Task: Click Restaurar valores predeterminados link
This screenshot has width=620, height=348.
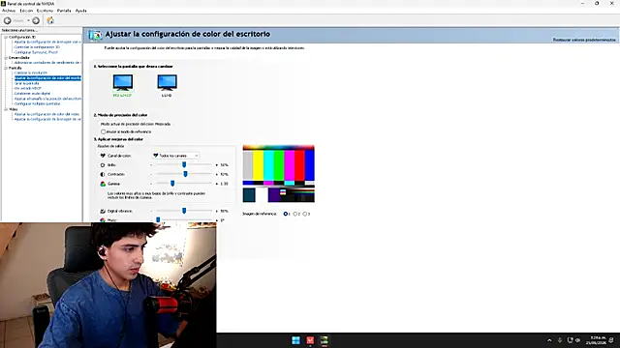Action: coord(584,40)
